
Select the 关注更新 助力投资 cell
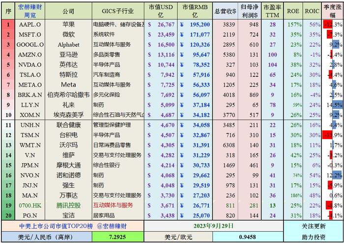point(314,231)
